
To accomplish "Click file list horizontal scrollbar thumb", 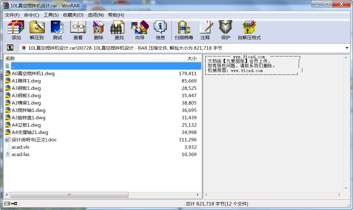I will 69,195.
